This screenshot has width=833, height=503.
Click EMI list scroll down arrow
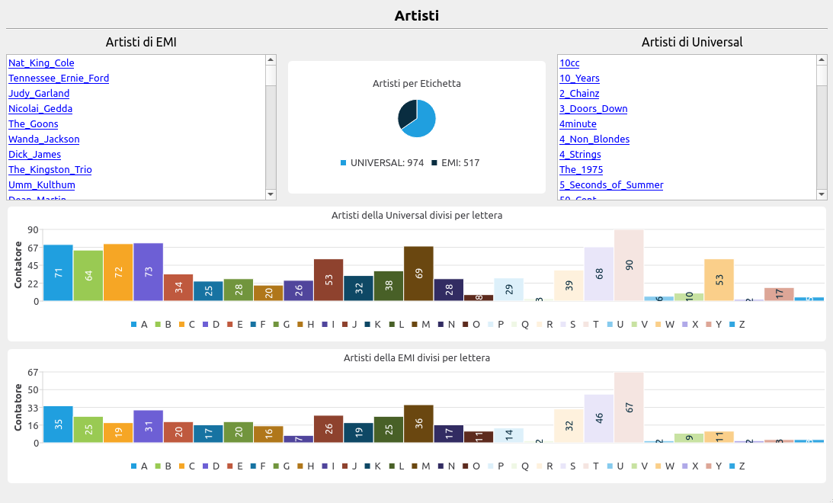coord(271,194)
